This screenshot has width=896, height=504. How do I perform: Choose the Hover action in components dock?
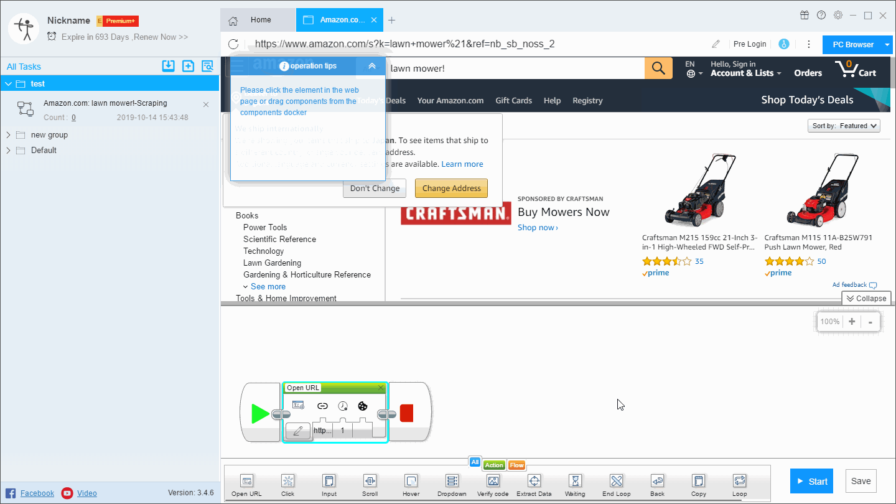(x=411, y=481)
